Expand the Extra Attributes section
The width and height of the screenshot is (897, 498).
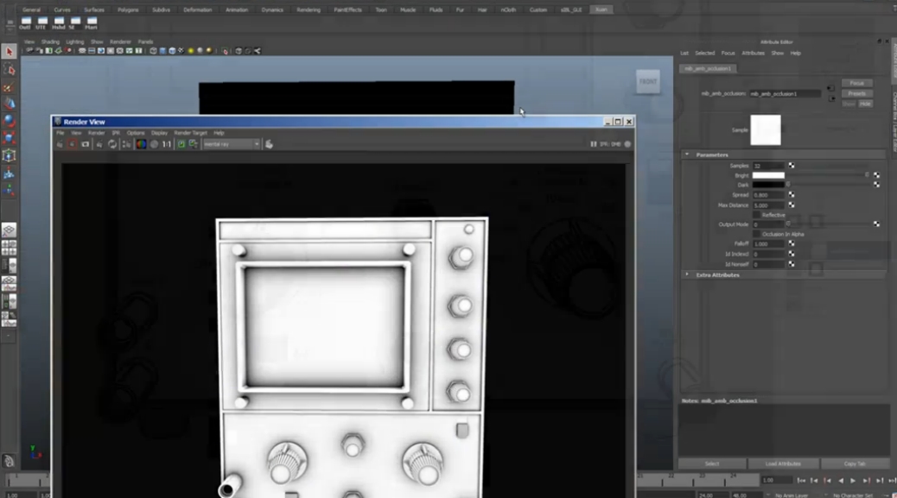(x=687, y=274)
